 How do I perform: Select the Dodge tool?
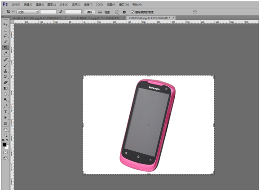tap(6, 100)
